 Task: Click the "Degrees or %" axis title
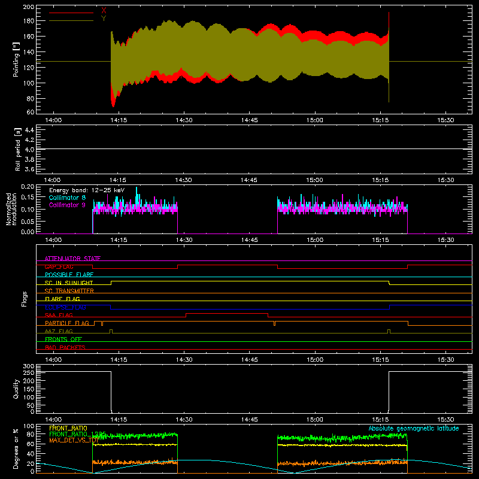coord(16,448)
